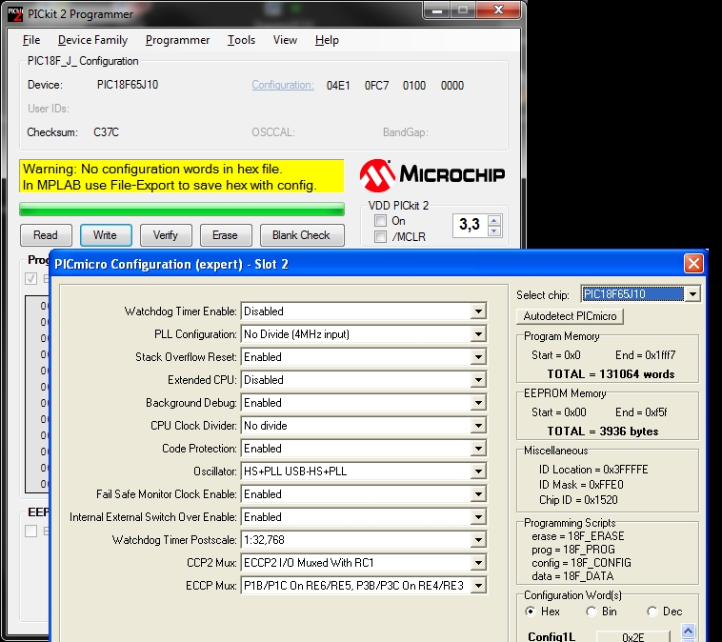
Task: Expand the Code Protection dropdown
Action: tap(478, 449)
